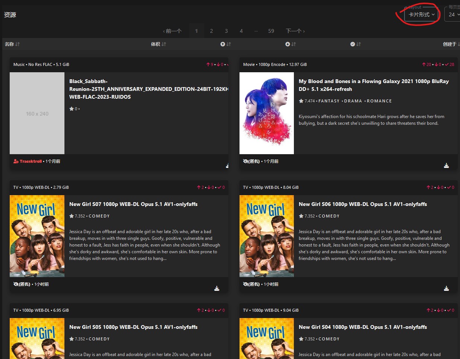
Task: Open uploader Traesktroll profile
Action: [x=31, y=161]
